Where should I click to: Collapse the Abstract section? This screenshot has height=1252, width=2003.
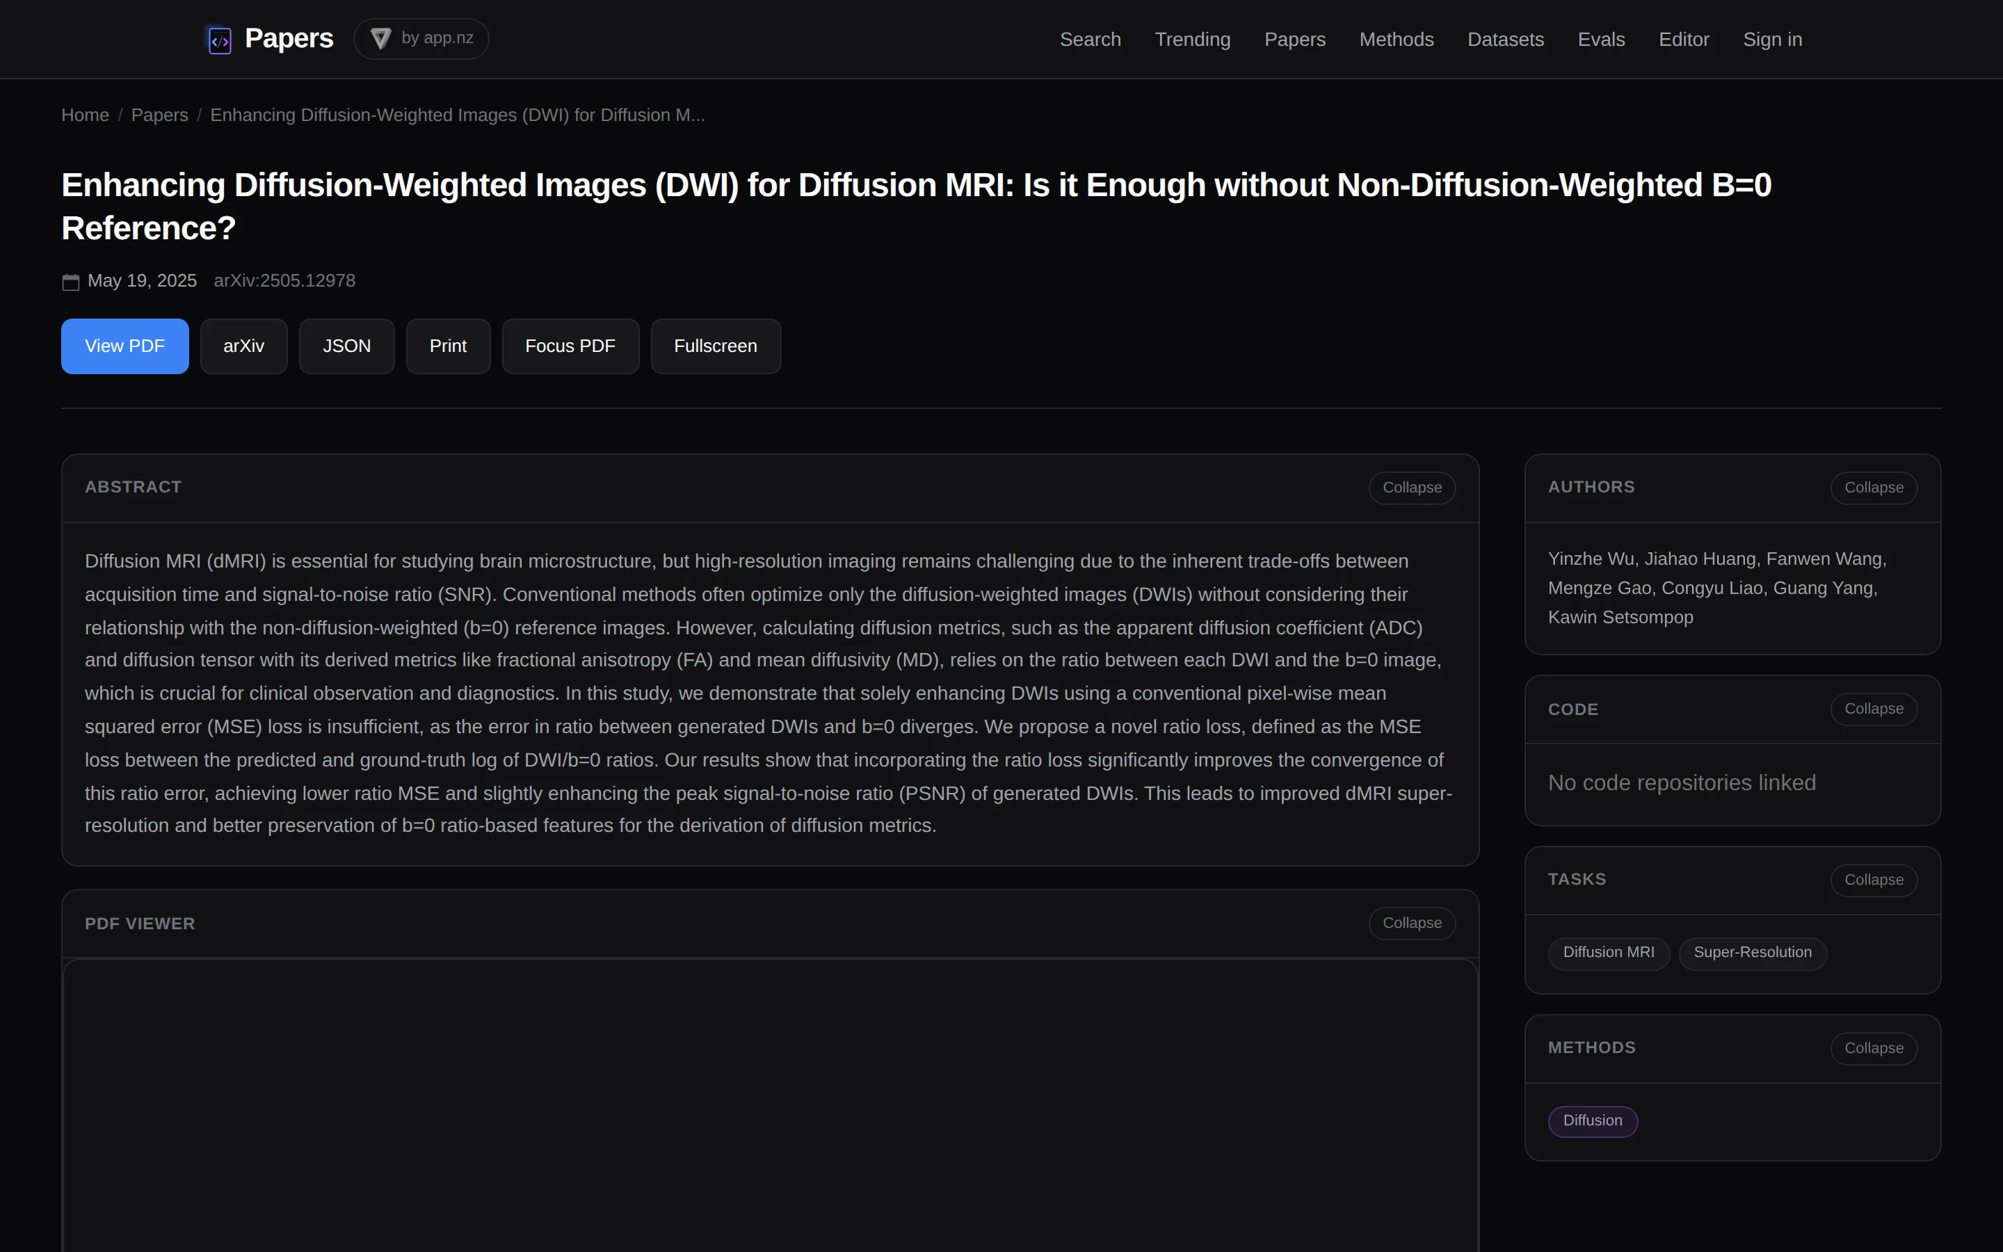[x=1411, y=488]
